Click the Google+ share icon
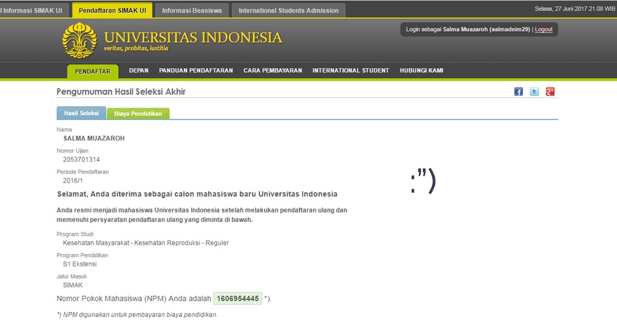The height and width of the screenshot is (324, 617). pyautogui.click(x=550, y=91)
